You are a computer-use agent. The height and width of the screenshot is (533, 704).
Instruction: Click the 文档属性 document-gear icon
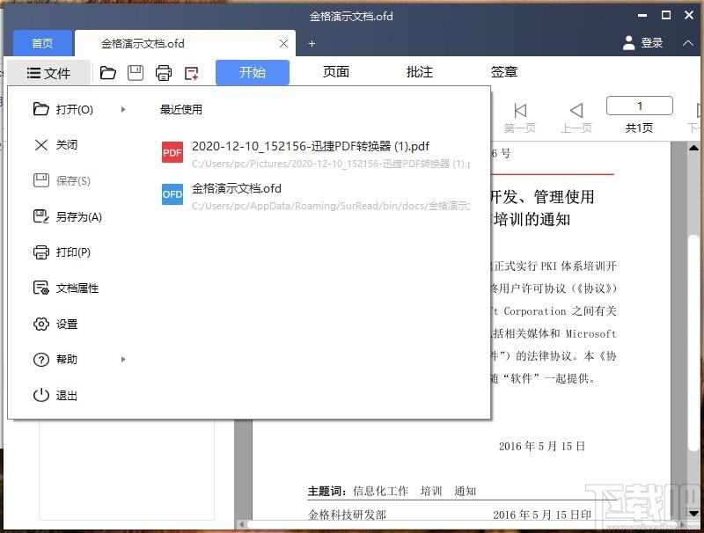coord(40,288)
